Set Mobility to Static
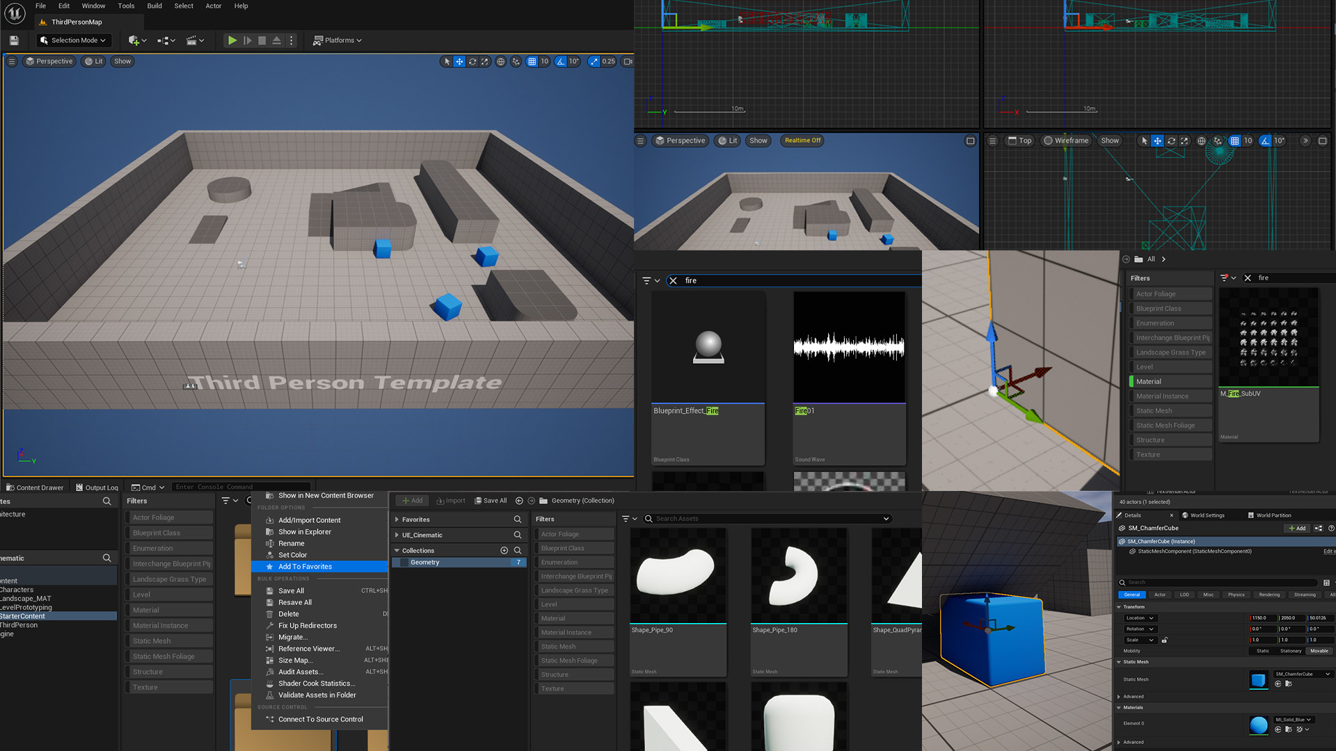The image size is (1336, 751). [1262, 651]
